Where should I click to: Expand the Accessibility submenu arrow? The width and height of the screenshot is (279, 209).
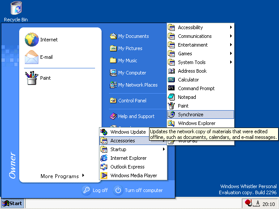pos(231,27)
